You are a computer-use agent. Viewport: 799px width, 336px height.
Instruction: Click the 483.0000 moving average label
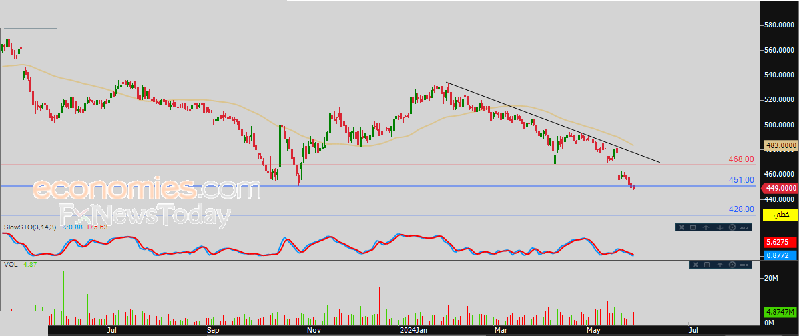(780, 145)
